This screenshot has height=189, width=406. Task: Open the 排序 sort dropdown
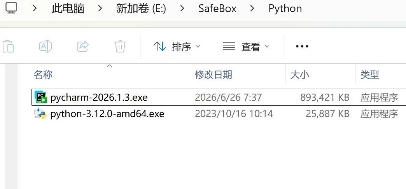point(177,47)
